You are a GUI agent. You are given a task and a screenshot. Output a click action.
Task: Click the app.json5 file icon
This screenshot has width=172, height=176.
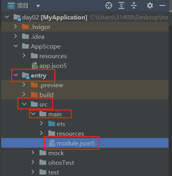(x=35, y=66)
